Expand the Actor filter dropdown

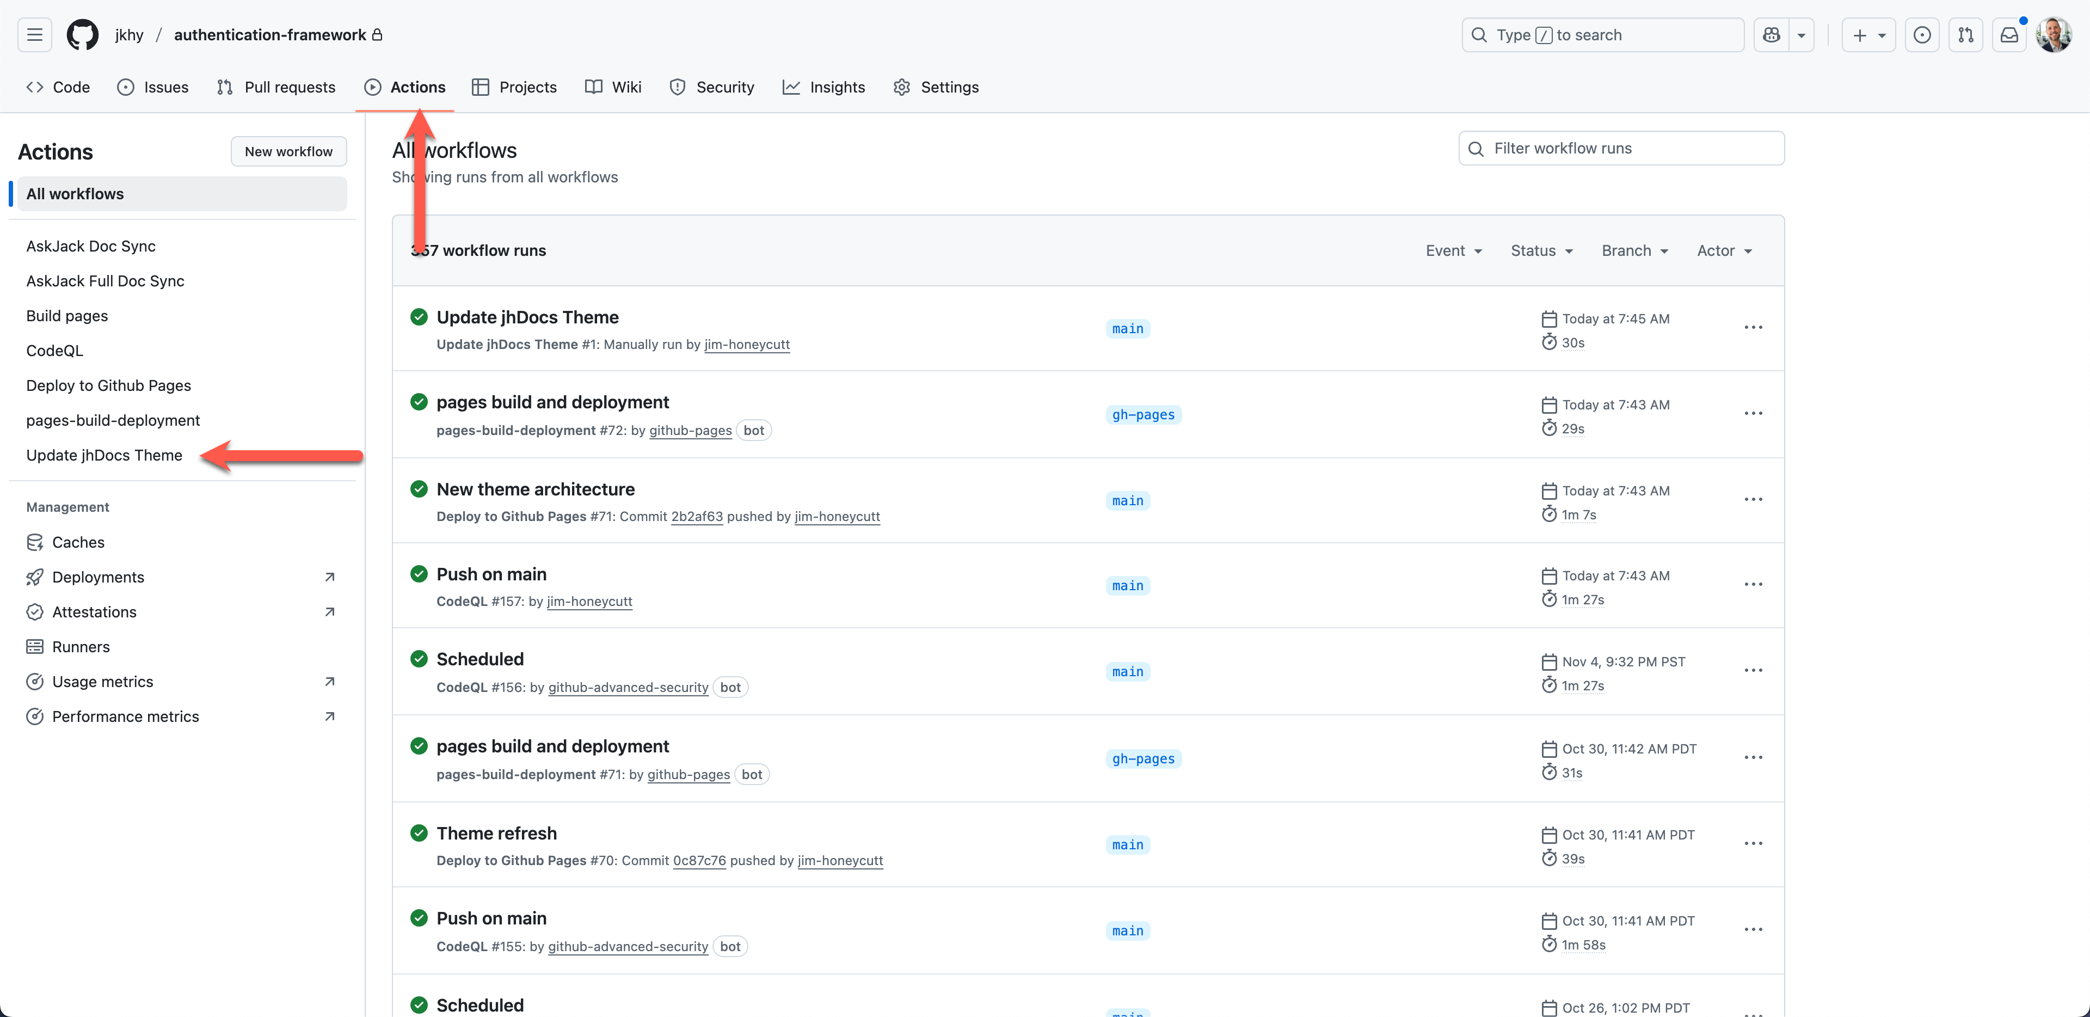1724,251
